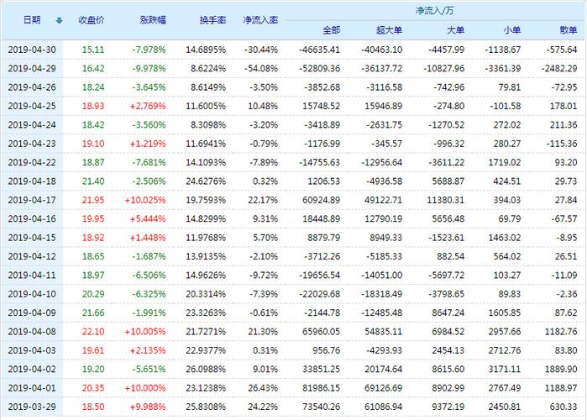Select the date cell 2019-04-18

(32, 181)
